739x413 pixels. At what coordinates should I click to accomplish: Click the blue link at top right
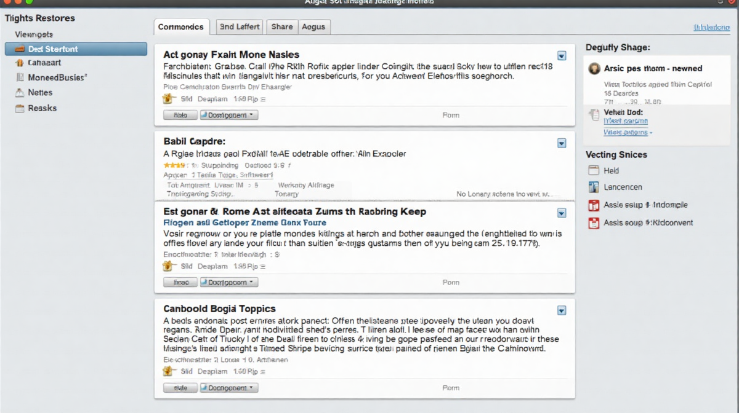click(711, 28)
